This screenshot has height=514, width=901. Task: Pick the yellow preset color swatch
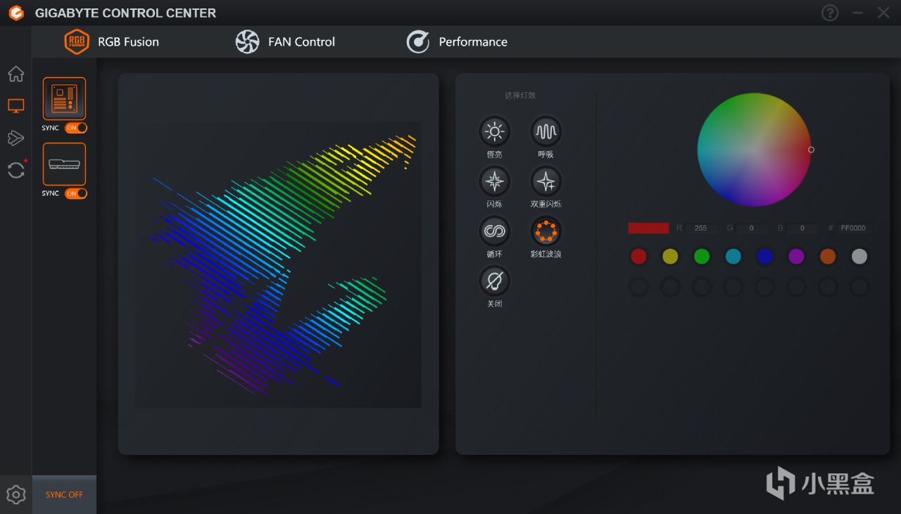[670, 257]
